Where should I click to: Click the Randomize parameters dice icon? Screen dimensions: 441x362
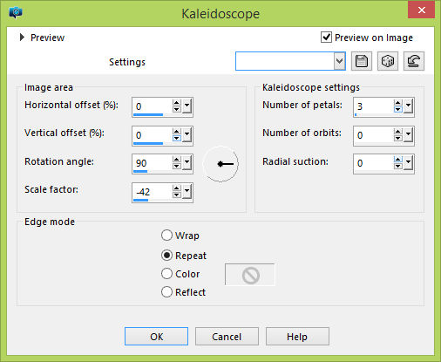coord(388,61)
